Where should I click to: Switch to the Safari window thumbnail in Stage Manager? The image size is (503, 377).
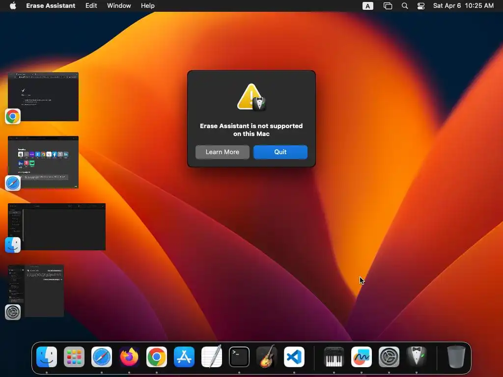pyautogui.click(x=43, y=162)
